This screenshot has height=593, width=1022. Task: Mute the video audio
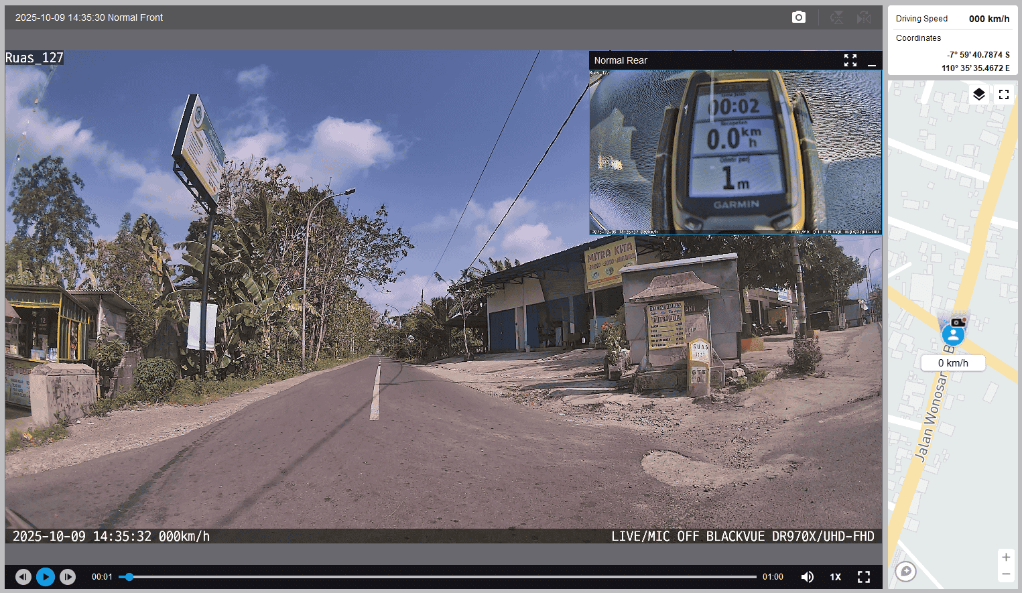click(807, 577)
